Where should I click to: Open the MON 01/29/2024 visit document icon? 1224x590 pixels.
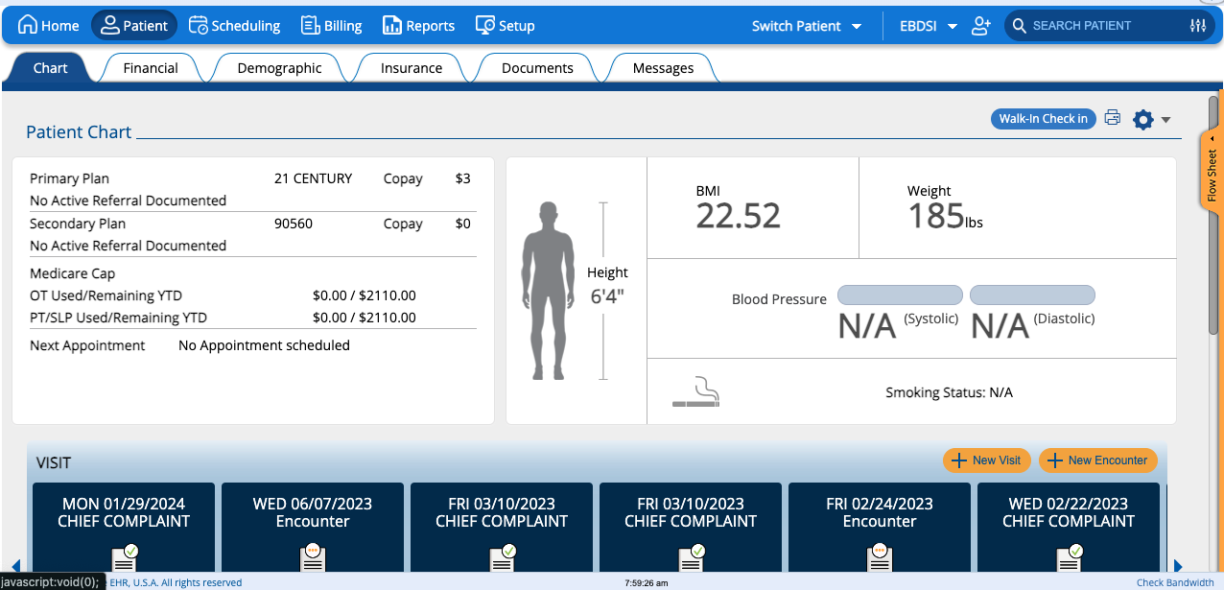pyautogui.click(x=125, y=557)
